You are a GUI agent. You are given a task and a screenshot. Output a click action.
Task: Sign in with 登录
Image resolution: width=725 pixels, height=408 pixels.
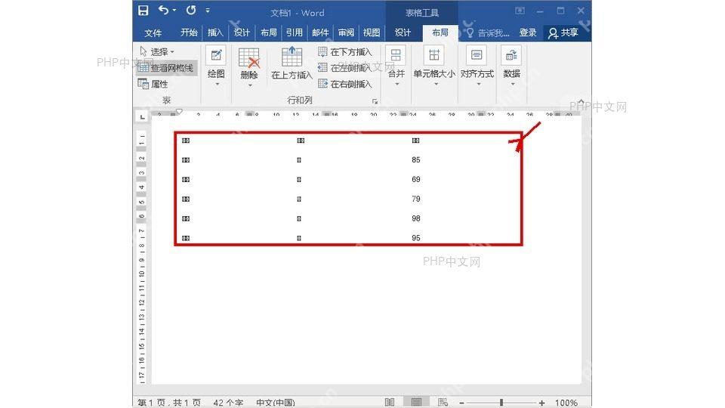[x=528, y=32]
